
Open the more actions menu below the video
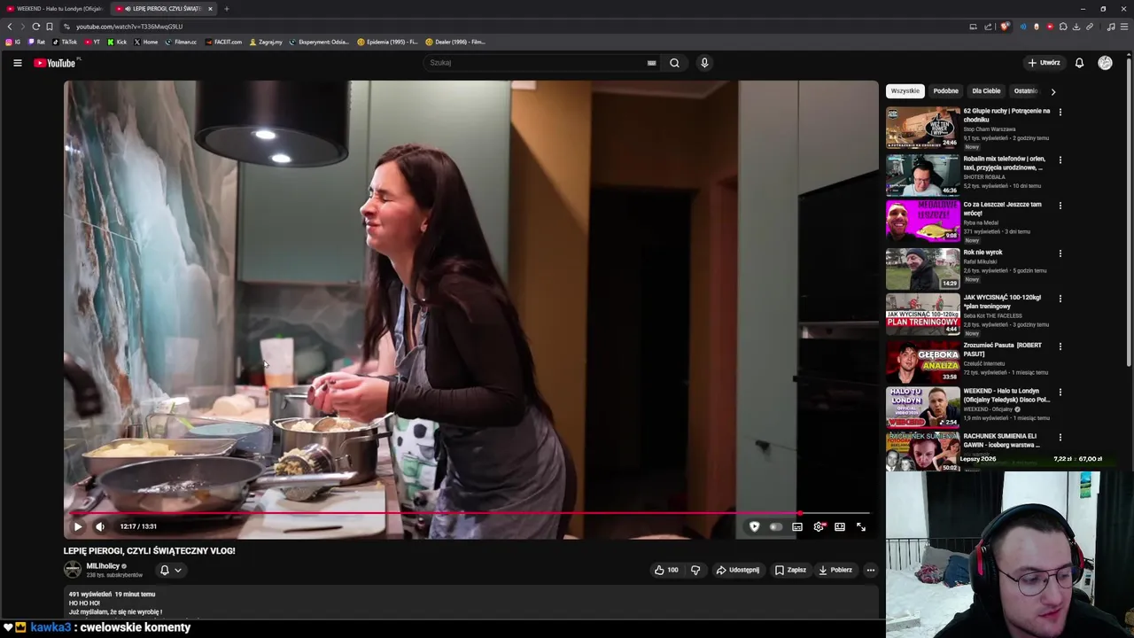(x=871, y=570)
